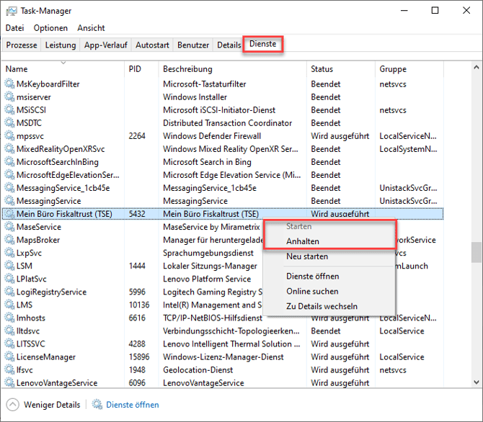This screenshot has height=422, width=483.
Task: Choose Anhalten in the context menu
Action: coord(302,241)
